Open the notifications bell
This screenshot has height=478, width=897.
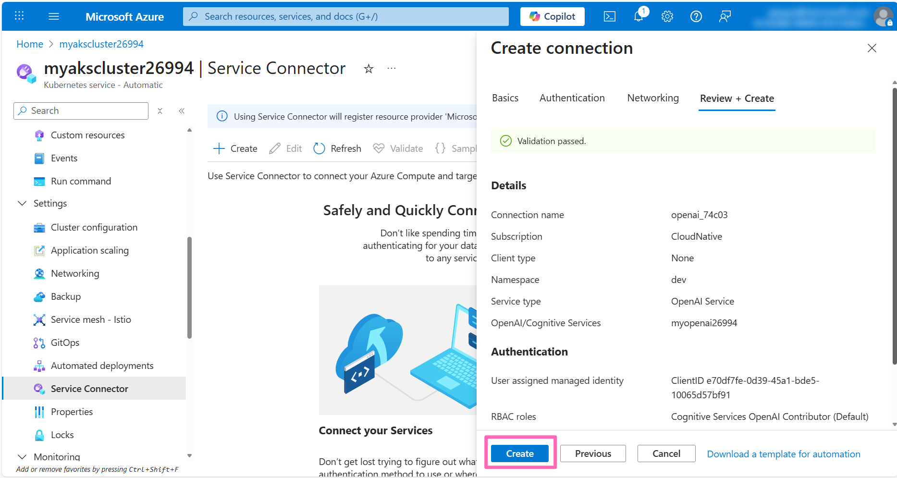[639, 16]
